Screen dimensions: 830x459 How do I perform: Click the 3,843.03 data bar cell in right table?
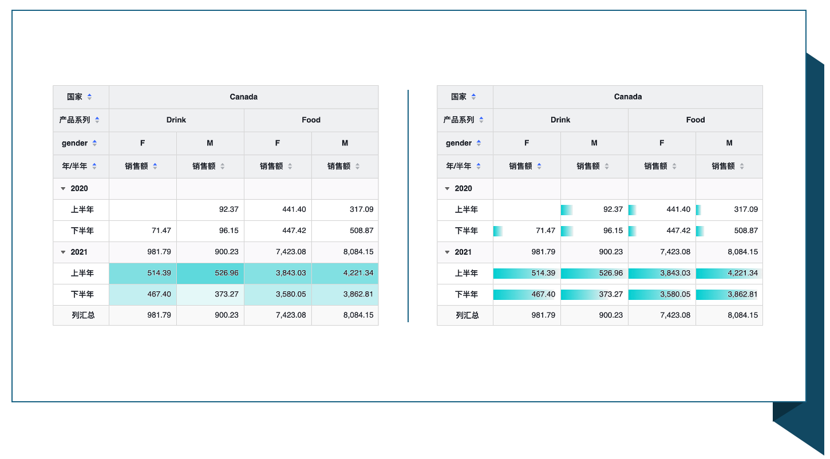coord(662,274)
